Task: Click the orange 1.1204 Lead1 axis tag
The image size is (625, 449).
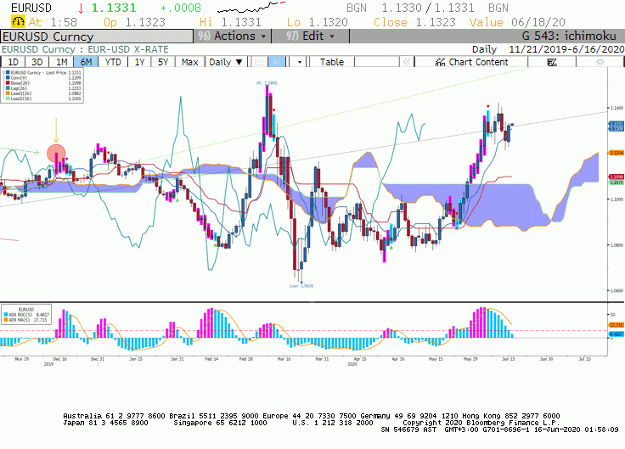Action: 617,153
